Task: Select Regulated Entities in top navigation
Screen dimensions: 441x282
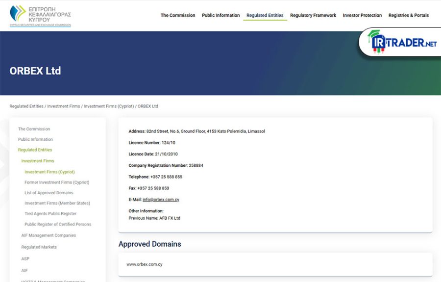Action: (265, 15)
